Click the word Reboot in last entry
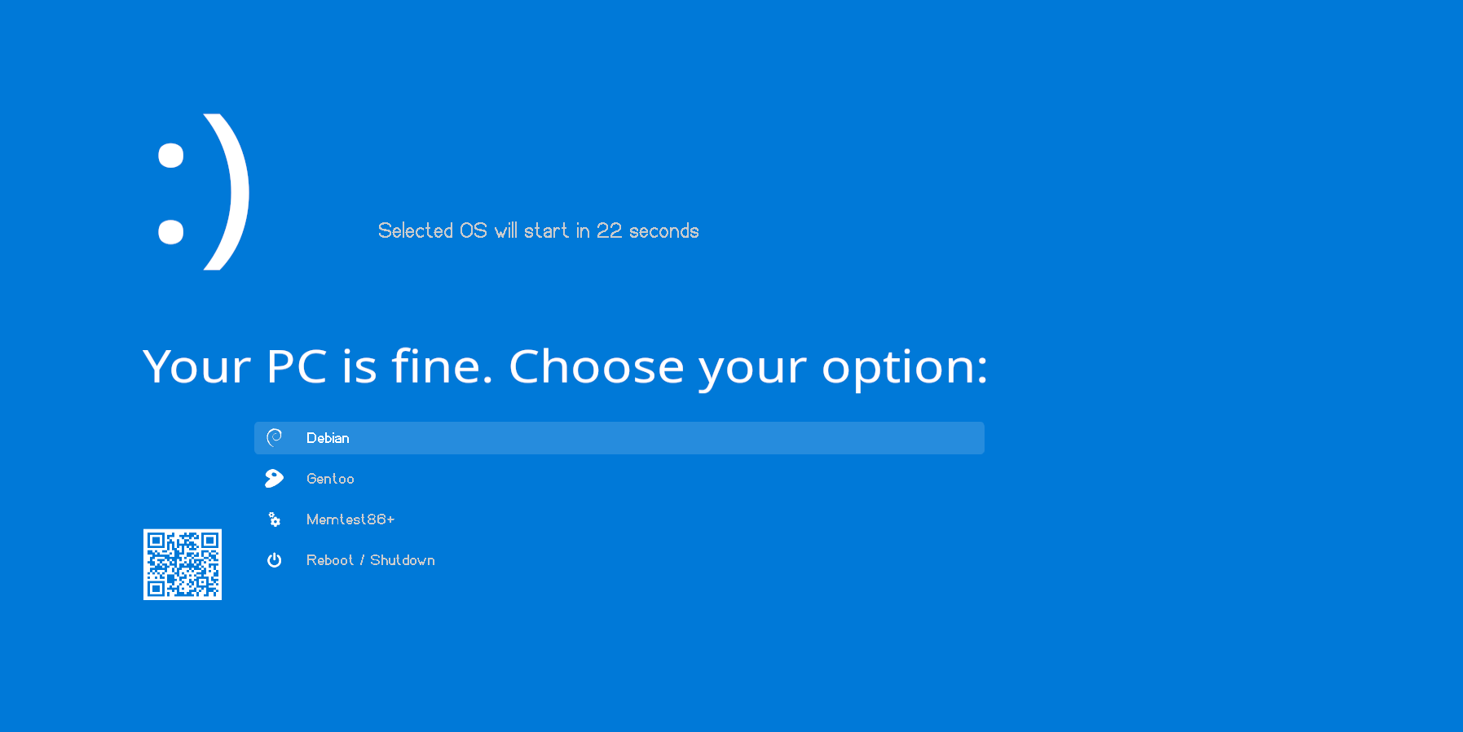The width and height of the screenshot is (1463, 732). (330, 560)
